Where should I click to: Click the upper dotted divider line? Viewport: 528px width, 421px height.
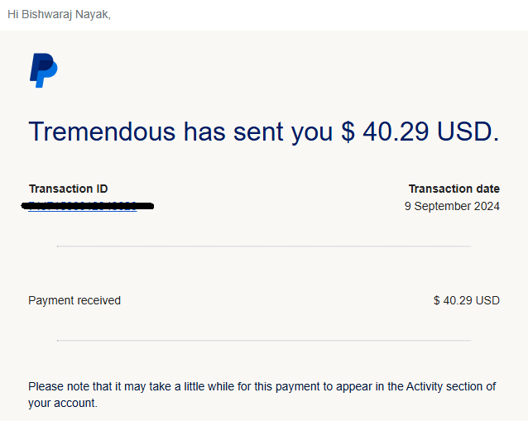pos(264,246)
